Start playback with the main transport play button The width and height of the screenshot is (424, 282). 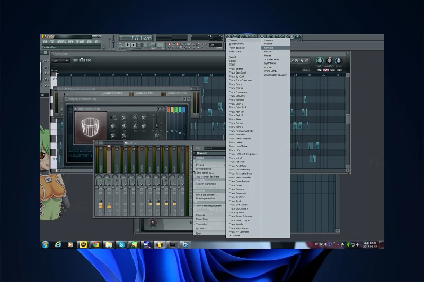[128, 45]
